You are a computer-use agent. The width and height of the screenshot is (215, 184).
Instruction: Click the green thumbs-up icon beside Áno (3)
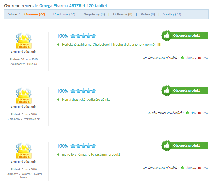tap(183, 168)
